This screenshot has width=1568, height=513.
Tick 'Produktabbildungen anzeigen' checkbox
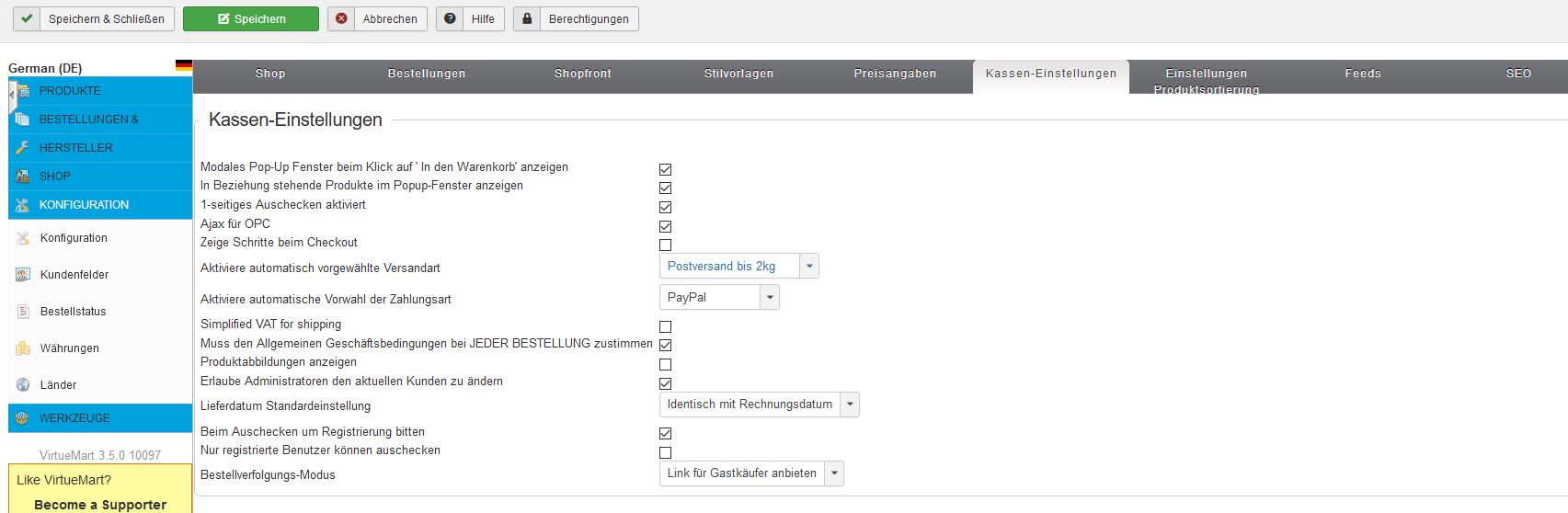pos(665,365)
